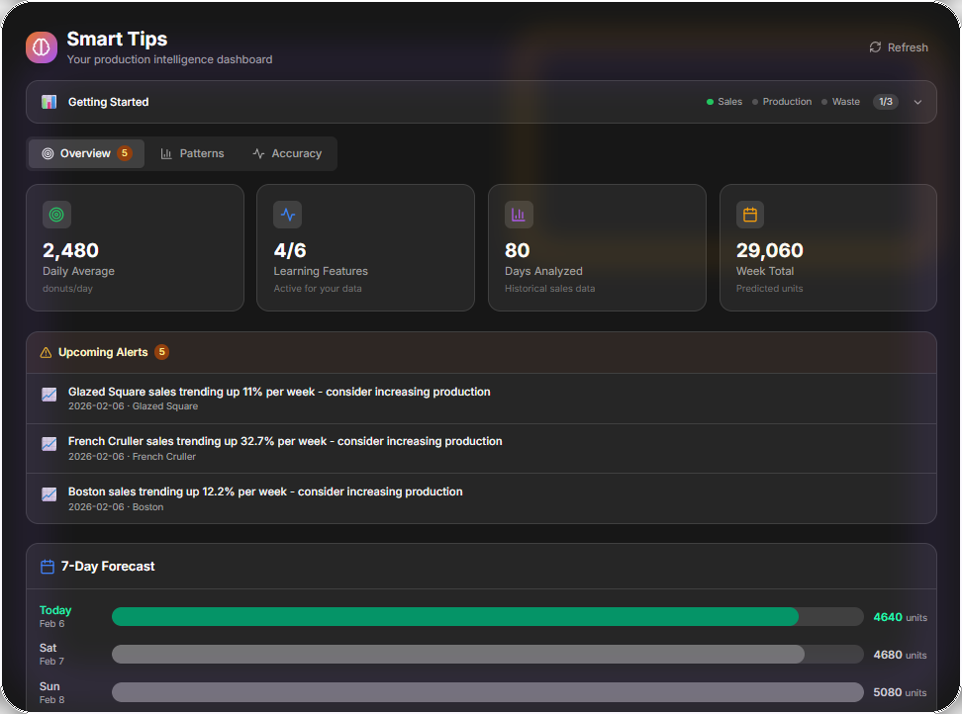The image size is (962, 714).
Task: Toggle the Sales status indicator
Action: 724,102
